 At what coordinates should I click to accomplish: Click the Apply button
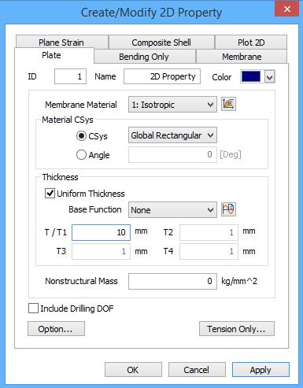point(261,370)
